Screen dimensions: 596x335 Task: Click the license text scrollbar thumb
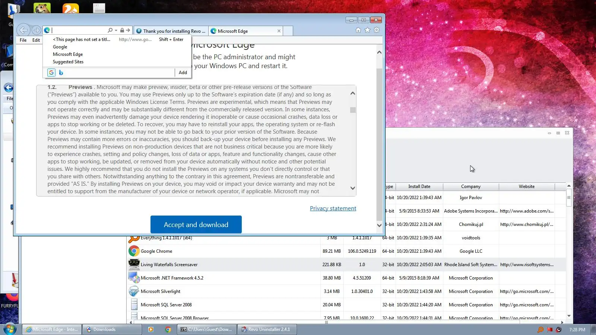coord(353,110)
